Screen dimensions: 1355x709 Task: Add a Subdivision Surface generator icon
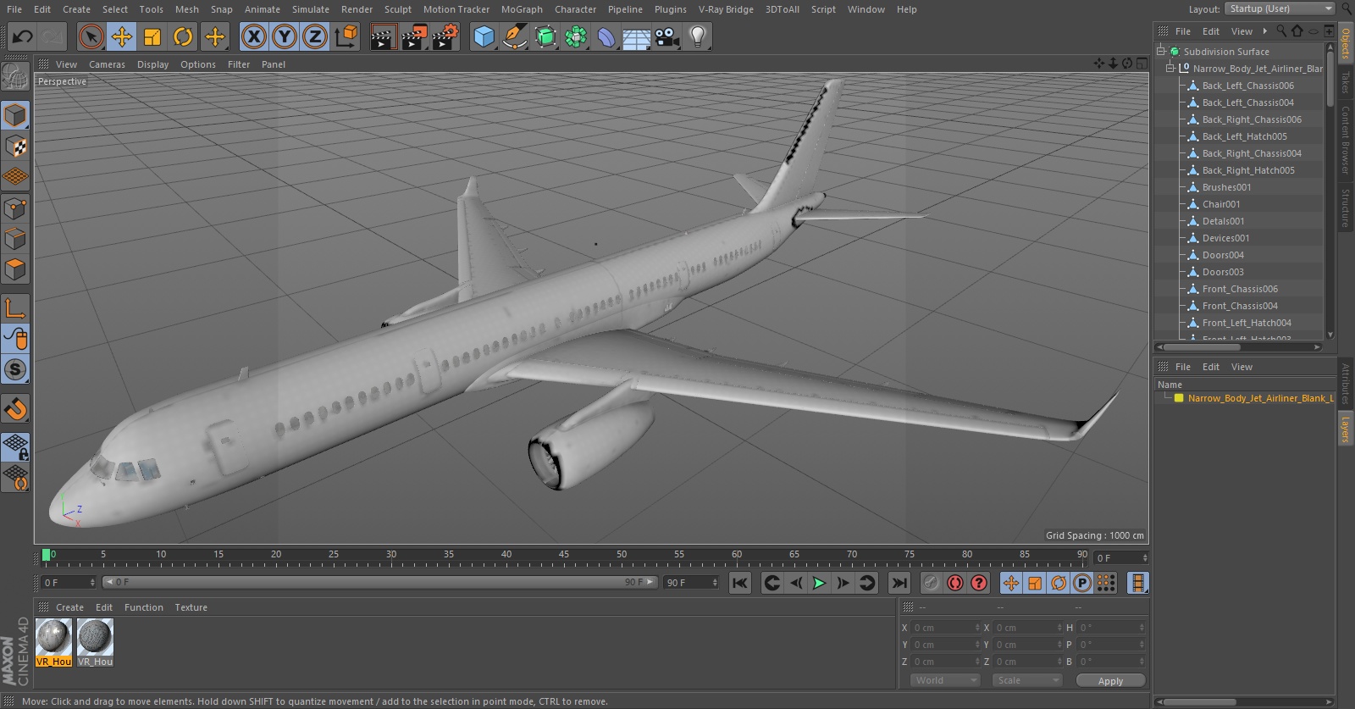pos(545,36)
